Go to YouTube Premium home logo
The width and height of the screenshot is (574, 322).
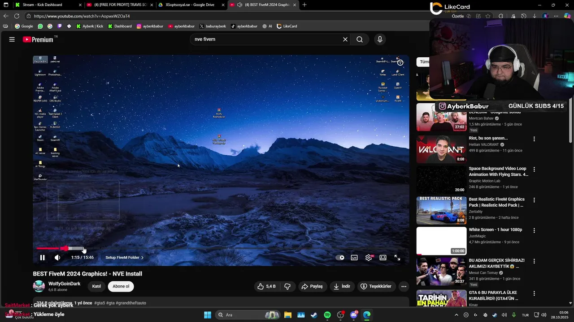tap(38, 39)
